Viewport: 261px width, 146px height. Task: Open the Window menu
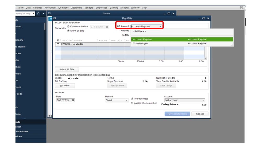click(135, 8)
